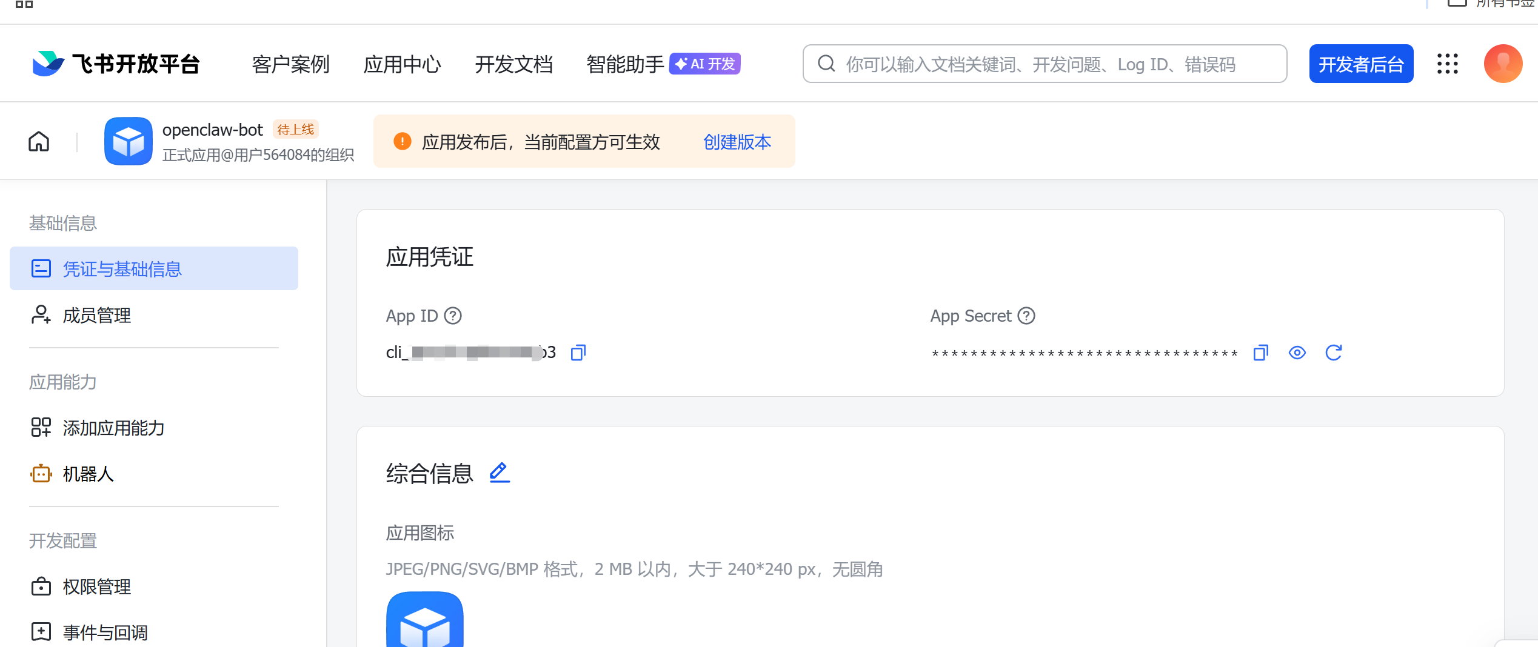Click the search magnifier icon
The width and height of the screenshot is (1538, 647).
(826, 64)
